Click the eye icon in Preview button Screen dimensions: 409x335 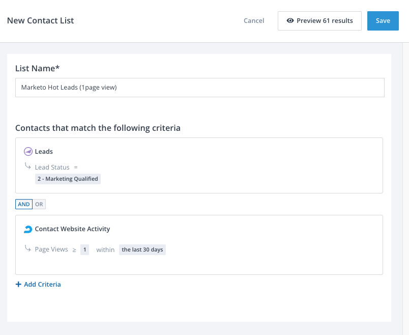[x=290, y=21]
